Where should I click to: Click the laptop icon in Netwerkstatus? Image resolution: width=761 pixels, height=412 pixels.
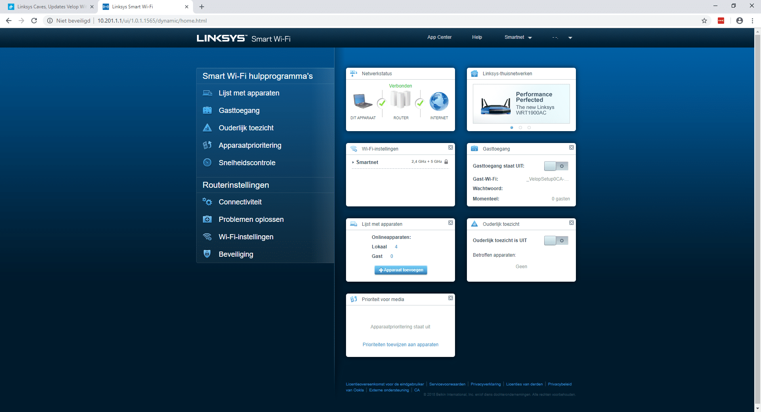(363, 101)
